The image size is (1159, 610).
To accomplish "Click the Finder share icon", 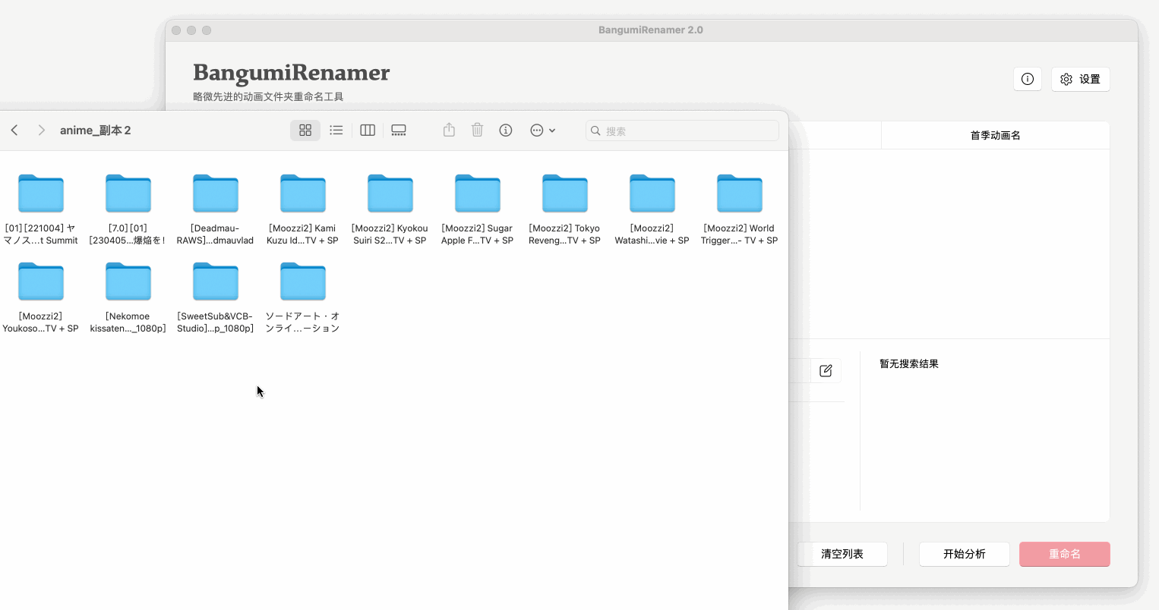I will (x=449, y=130).
